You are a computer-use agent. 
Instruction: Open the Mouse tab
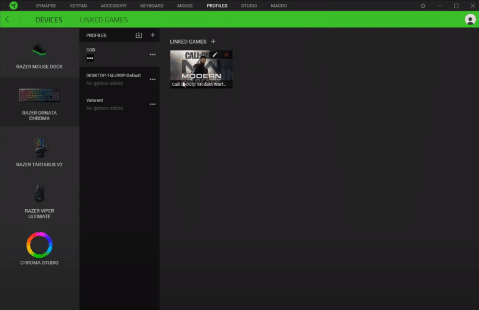[185, 6]
